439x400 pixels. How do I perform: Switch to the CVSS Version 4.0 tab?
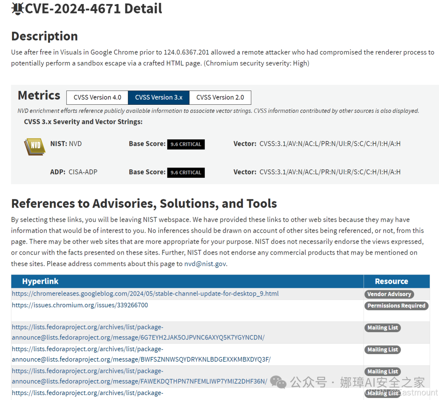97,97
